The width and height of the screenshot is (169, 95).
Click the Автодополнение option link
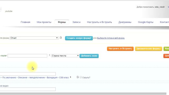(x=37, y=78)
